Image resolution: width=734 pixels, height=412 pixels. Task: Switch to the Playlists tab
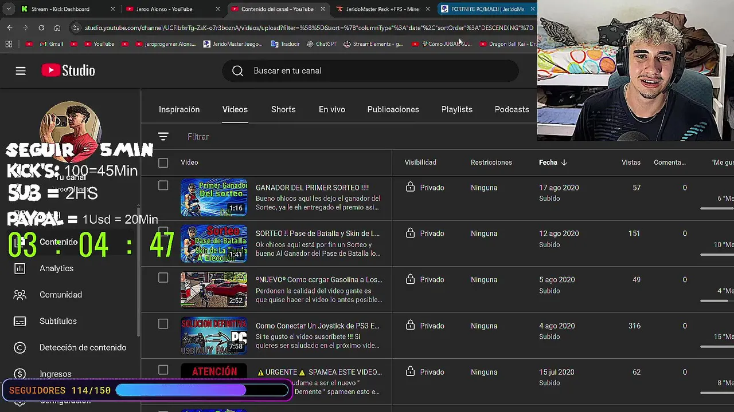pos(457,109)
